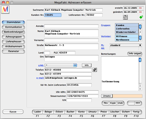Click Laden in the function bar
This screenshot has height=119, width=146.
coord(37,112)
